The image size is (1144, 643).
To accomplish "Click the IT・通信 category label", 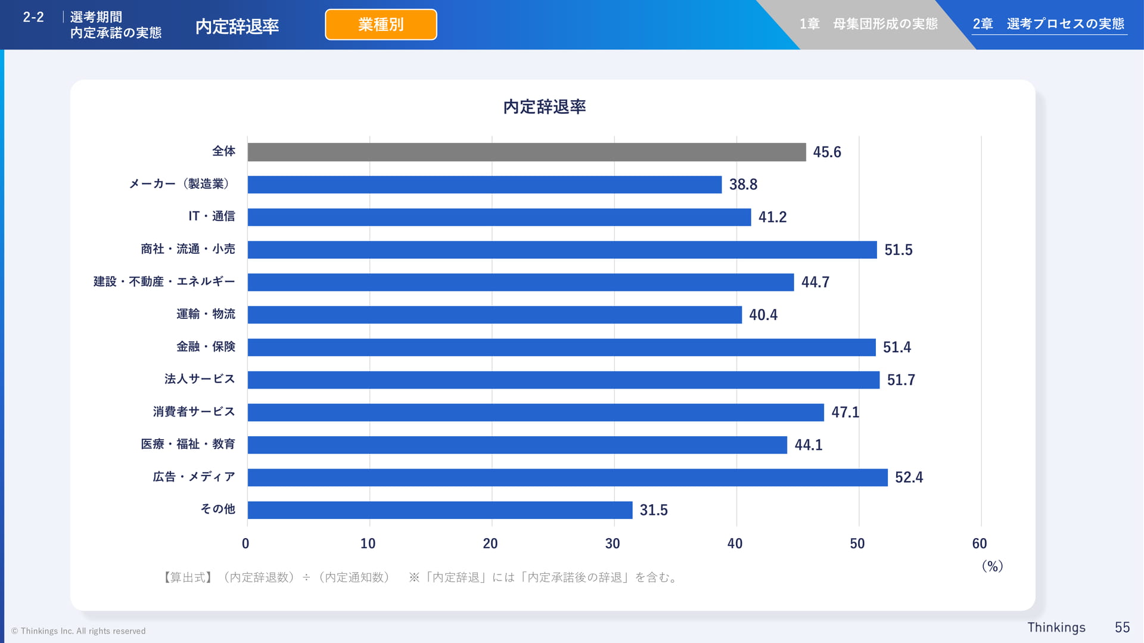I will point(212,216).
